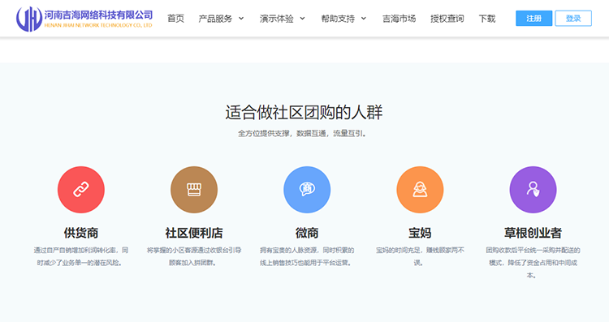The width and height of the screenshot is (609, 322).
Task: Click the outlined 登录 button
Action: [573, 18]
